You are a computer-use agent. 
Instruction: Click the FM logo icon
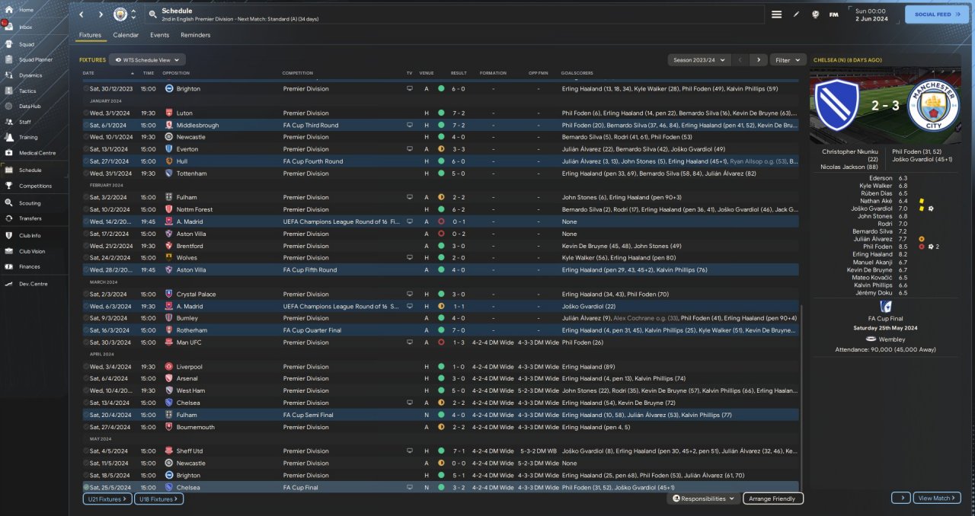pos(833,14)
